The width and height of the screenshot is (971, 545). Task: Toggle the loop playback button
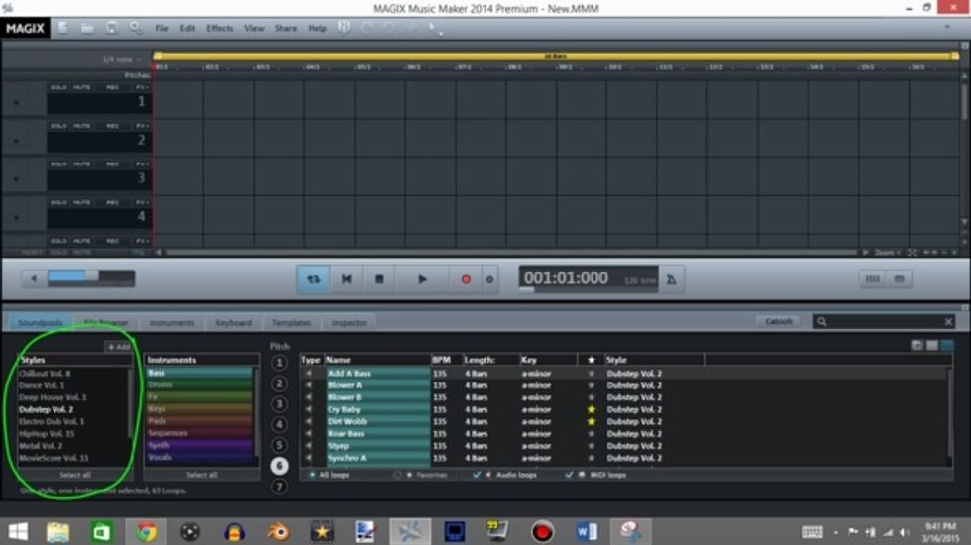(x=314, y=279)
